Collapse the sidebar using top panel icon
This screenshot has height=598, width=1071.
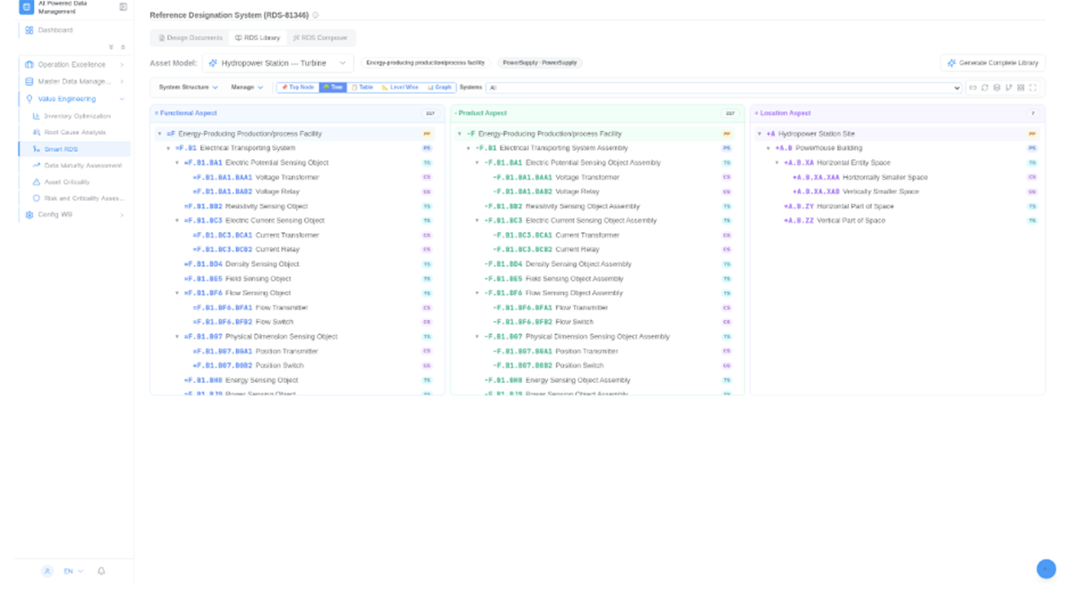pyautogui.click(x=123, y=7)
